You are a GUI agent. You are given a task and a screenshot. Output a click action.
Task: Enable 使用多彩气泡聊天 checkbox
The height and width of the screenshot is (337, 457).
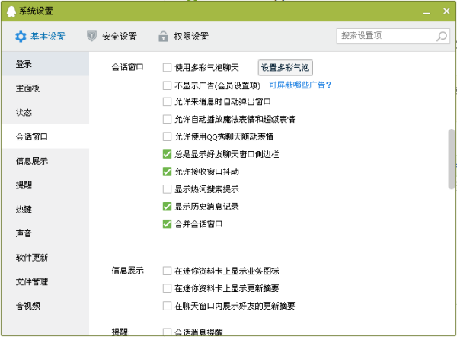click(167, 67)
